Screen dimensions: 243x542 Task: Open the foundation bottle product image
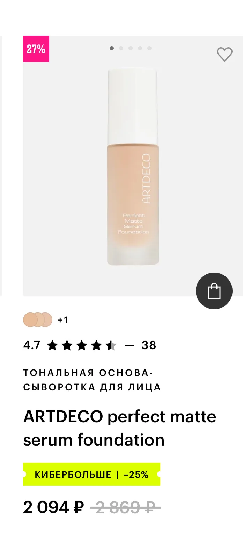[133, 166]
